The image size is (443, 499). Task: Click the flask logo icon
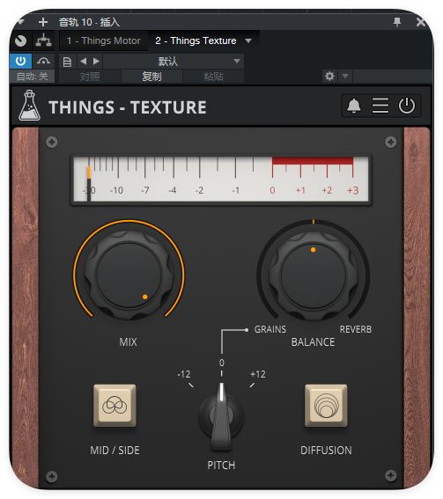click(29, 106)
